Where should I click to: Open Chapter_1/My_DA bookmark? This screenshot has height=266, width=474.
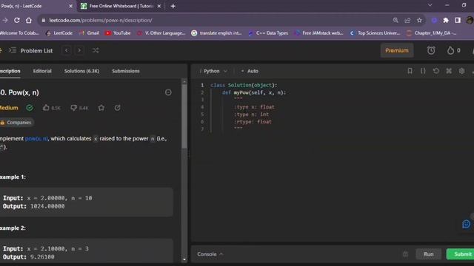[x=432, y=33]
